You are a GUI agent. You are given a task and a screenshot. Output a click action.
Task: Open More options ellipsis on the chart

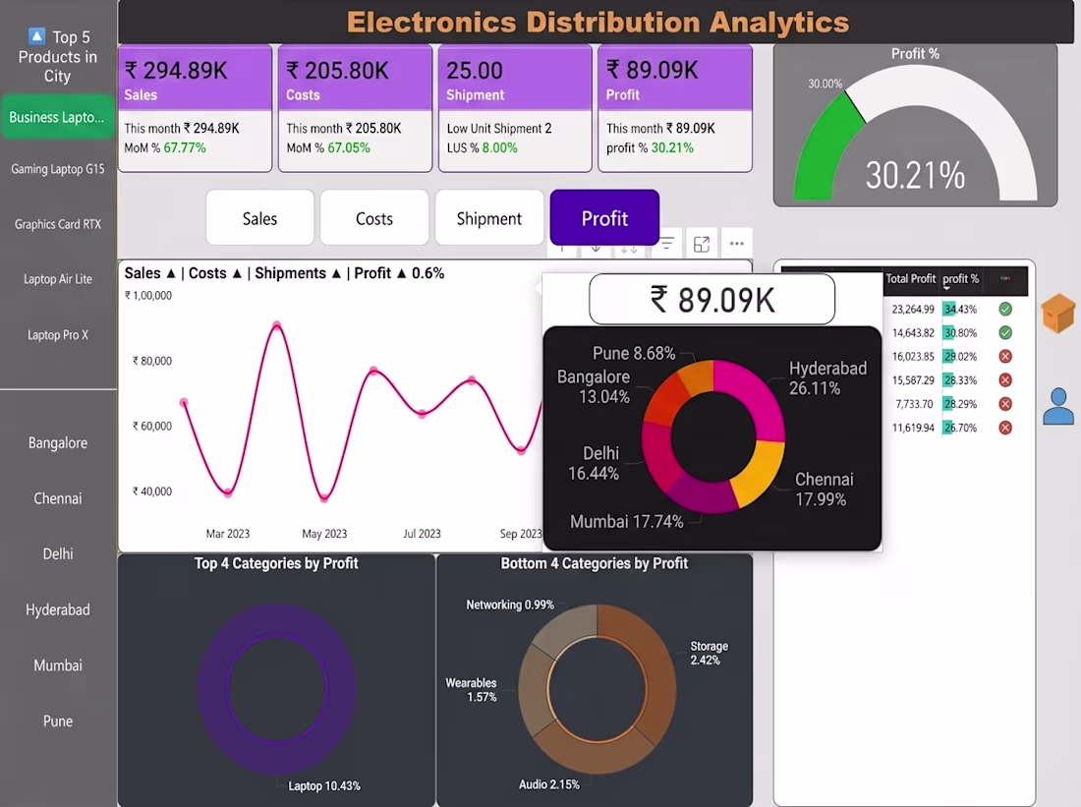[736, 244]
